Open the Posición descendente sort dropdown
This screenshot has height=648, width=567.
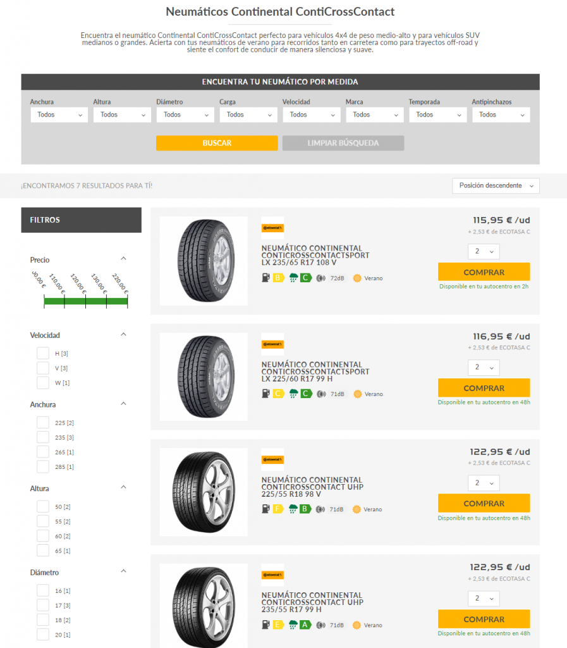coord(496,185)
